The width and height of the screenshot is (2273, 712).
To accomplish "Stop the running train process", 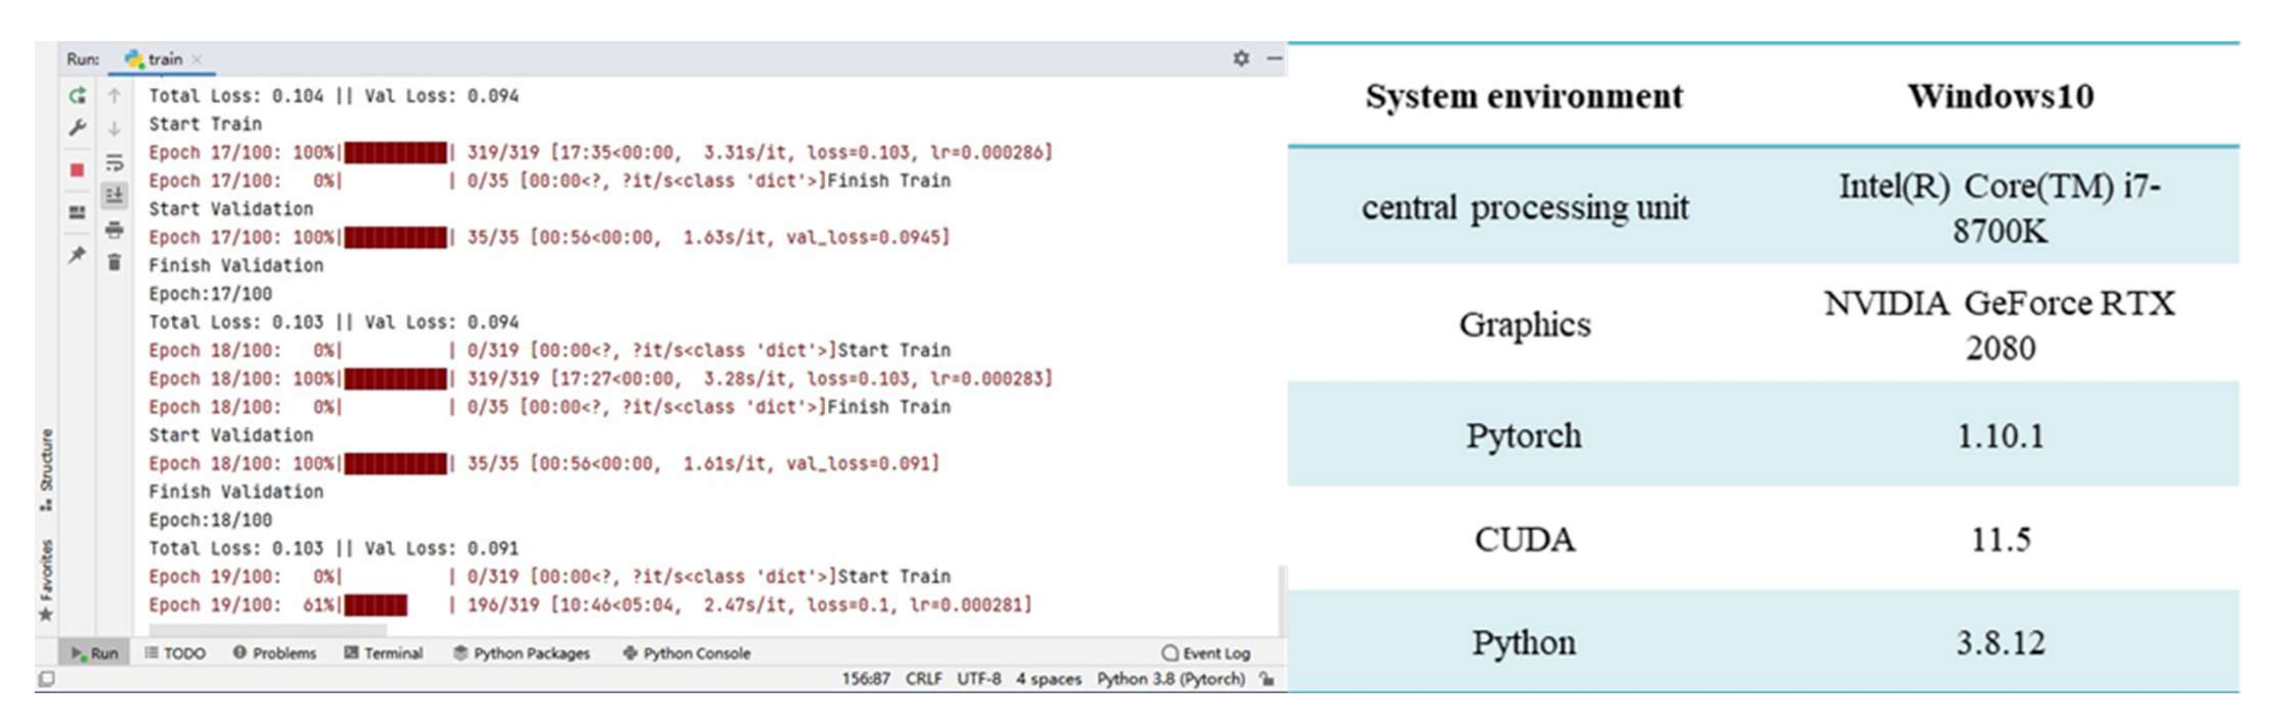I will click(77, 170).
